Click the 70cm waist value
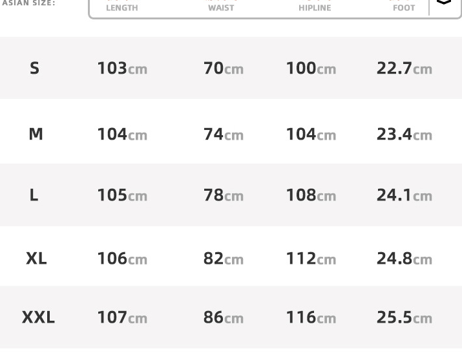Image resolution: width=462 pixels, height=355 pixels. [223, 68]
